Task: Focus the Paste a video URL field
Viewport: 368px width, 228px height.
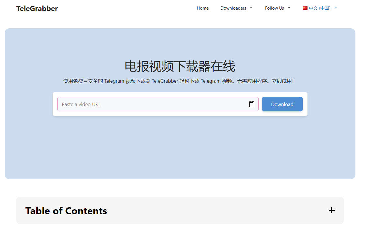Action: [158, 104]
